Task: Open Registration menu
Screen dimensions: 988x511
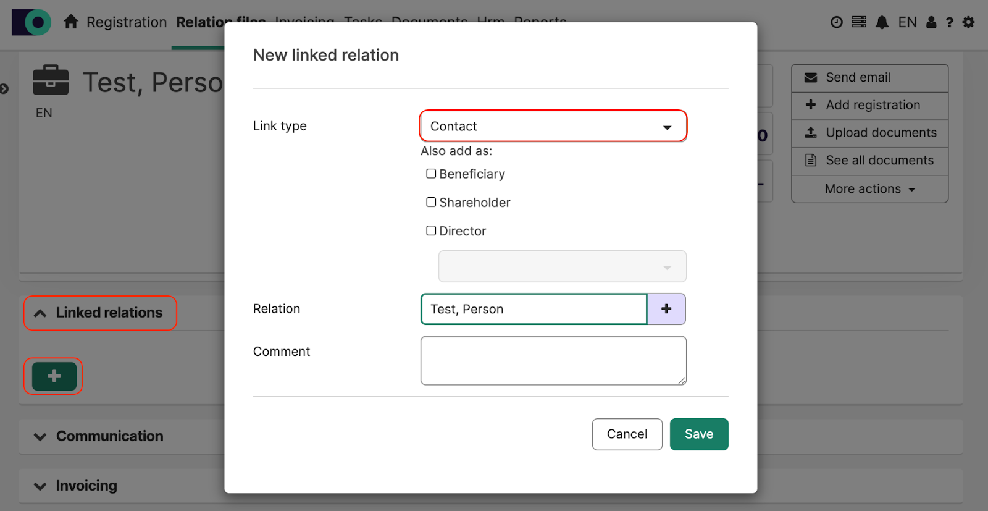Action: pyautogui.click(x=127, y=22)
